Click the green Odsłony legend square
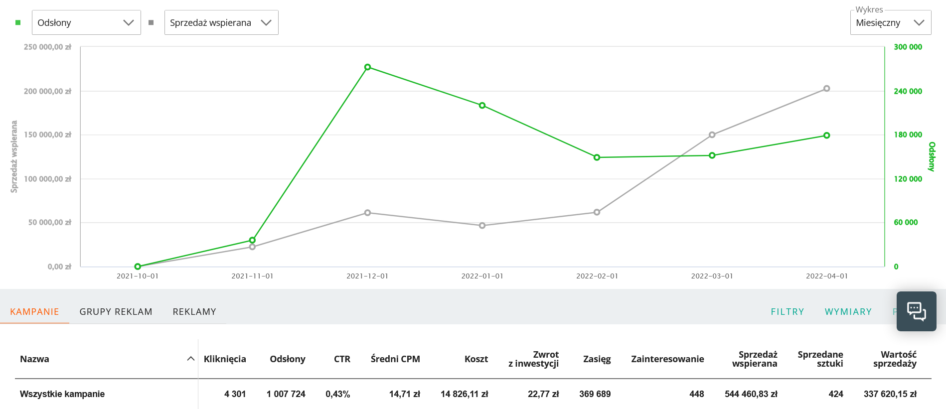 (x=18, y=22)
